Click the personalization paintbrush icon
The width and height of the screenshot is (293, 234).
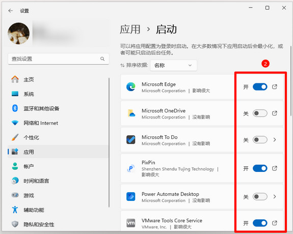(x=15, y=137)
